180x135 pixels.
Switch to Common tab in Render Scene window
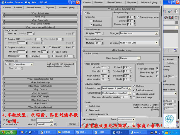click(x=7, y=8)
